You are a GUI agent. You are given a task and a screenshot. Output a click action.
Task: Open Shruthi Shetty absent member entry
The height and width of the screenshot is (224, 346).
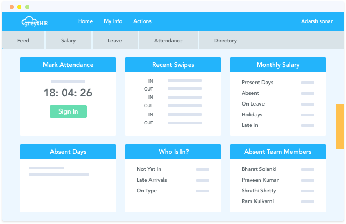click(x=260, y=191)
